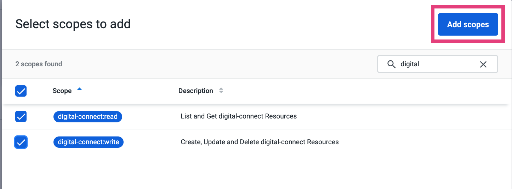Click the digital-connect:write scope chip
Screen dimensions: 512x189
89,142
